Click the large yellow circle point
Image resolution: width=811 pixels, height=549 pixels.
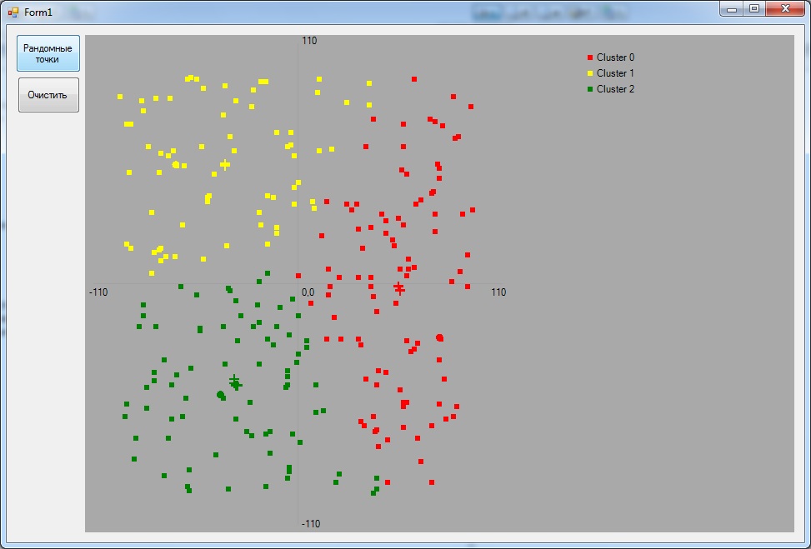tap(176, 164)
